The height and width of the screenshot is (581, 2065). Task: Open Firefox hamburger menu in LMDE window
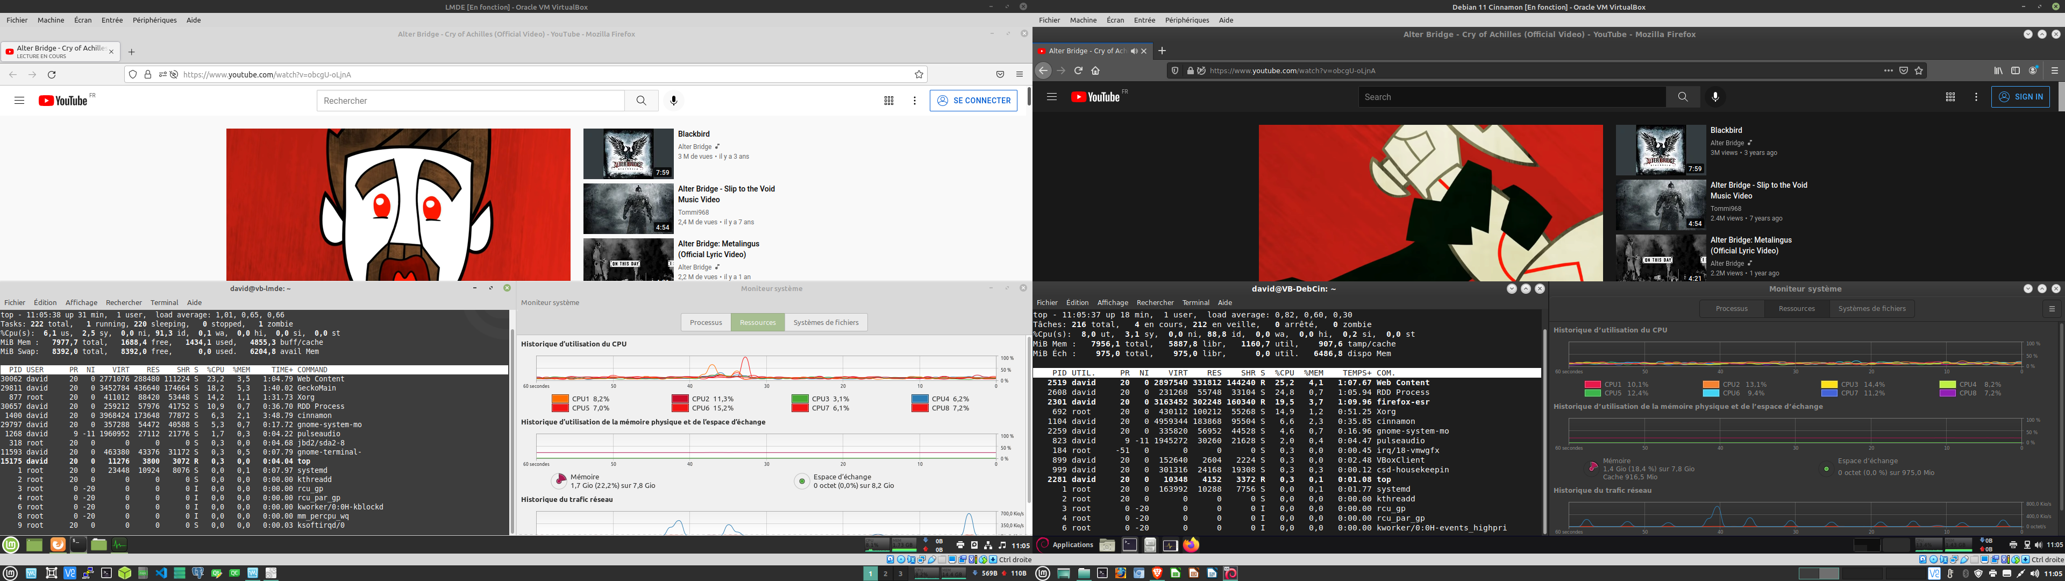(1019, 75)
